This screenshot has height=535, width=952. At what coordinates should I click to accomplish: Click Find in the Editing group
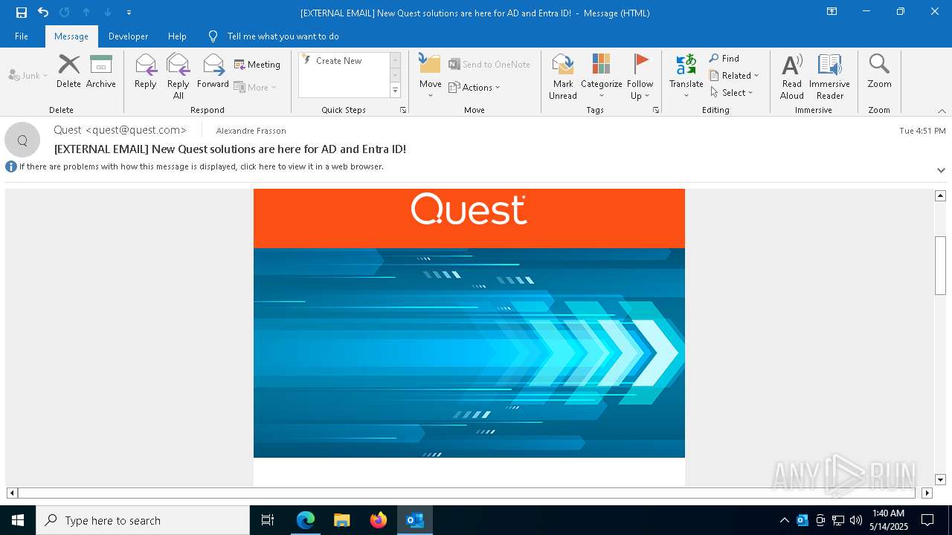(x=724, y=59)
